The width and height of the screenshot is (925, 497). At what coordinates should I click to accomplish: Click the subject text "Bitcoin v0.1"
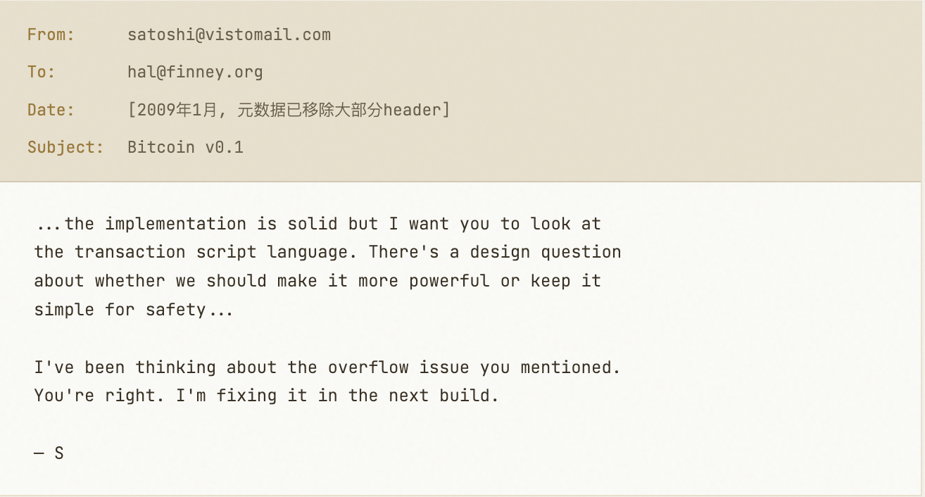pyautogui.click(x=185, y=147)
